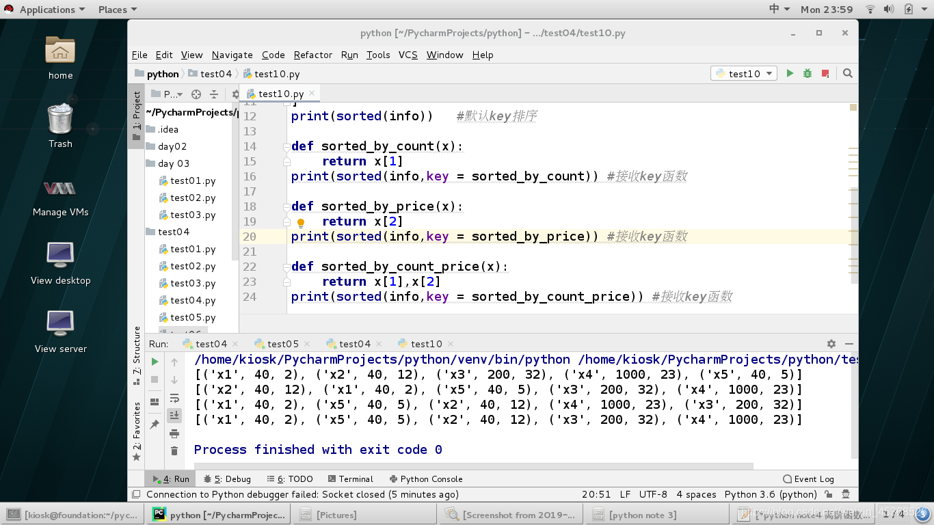Open the Refactor menu
Screen dimensions: 934x525
point(312,55)
